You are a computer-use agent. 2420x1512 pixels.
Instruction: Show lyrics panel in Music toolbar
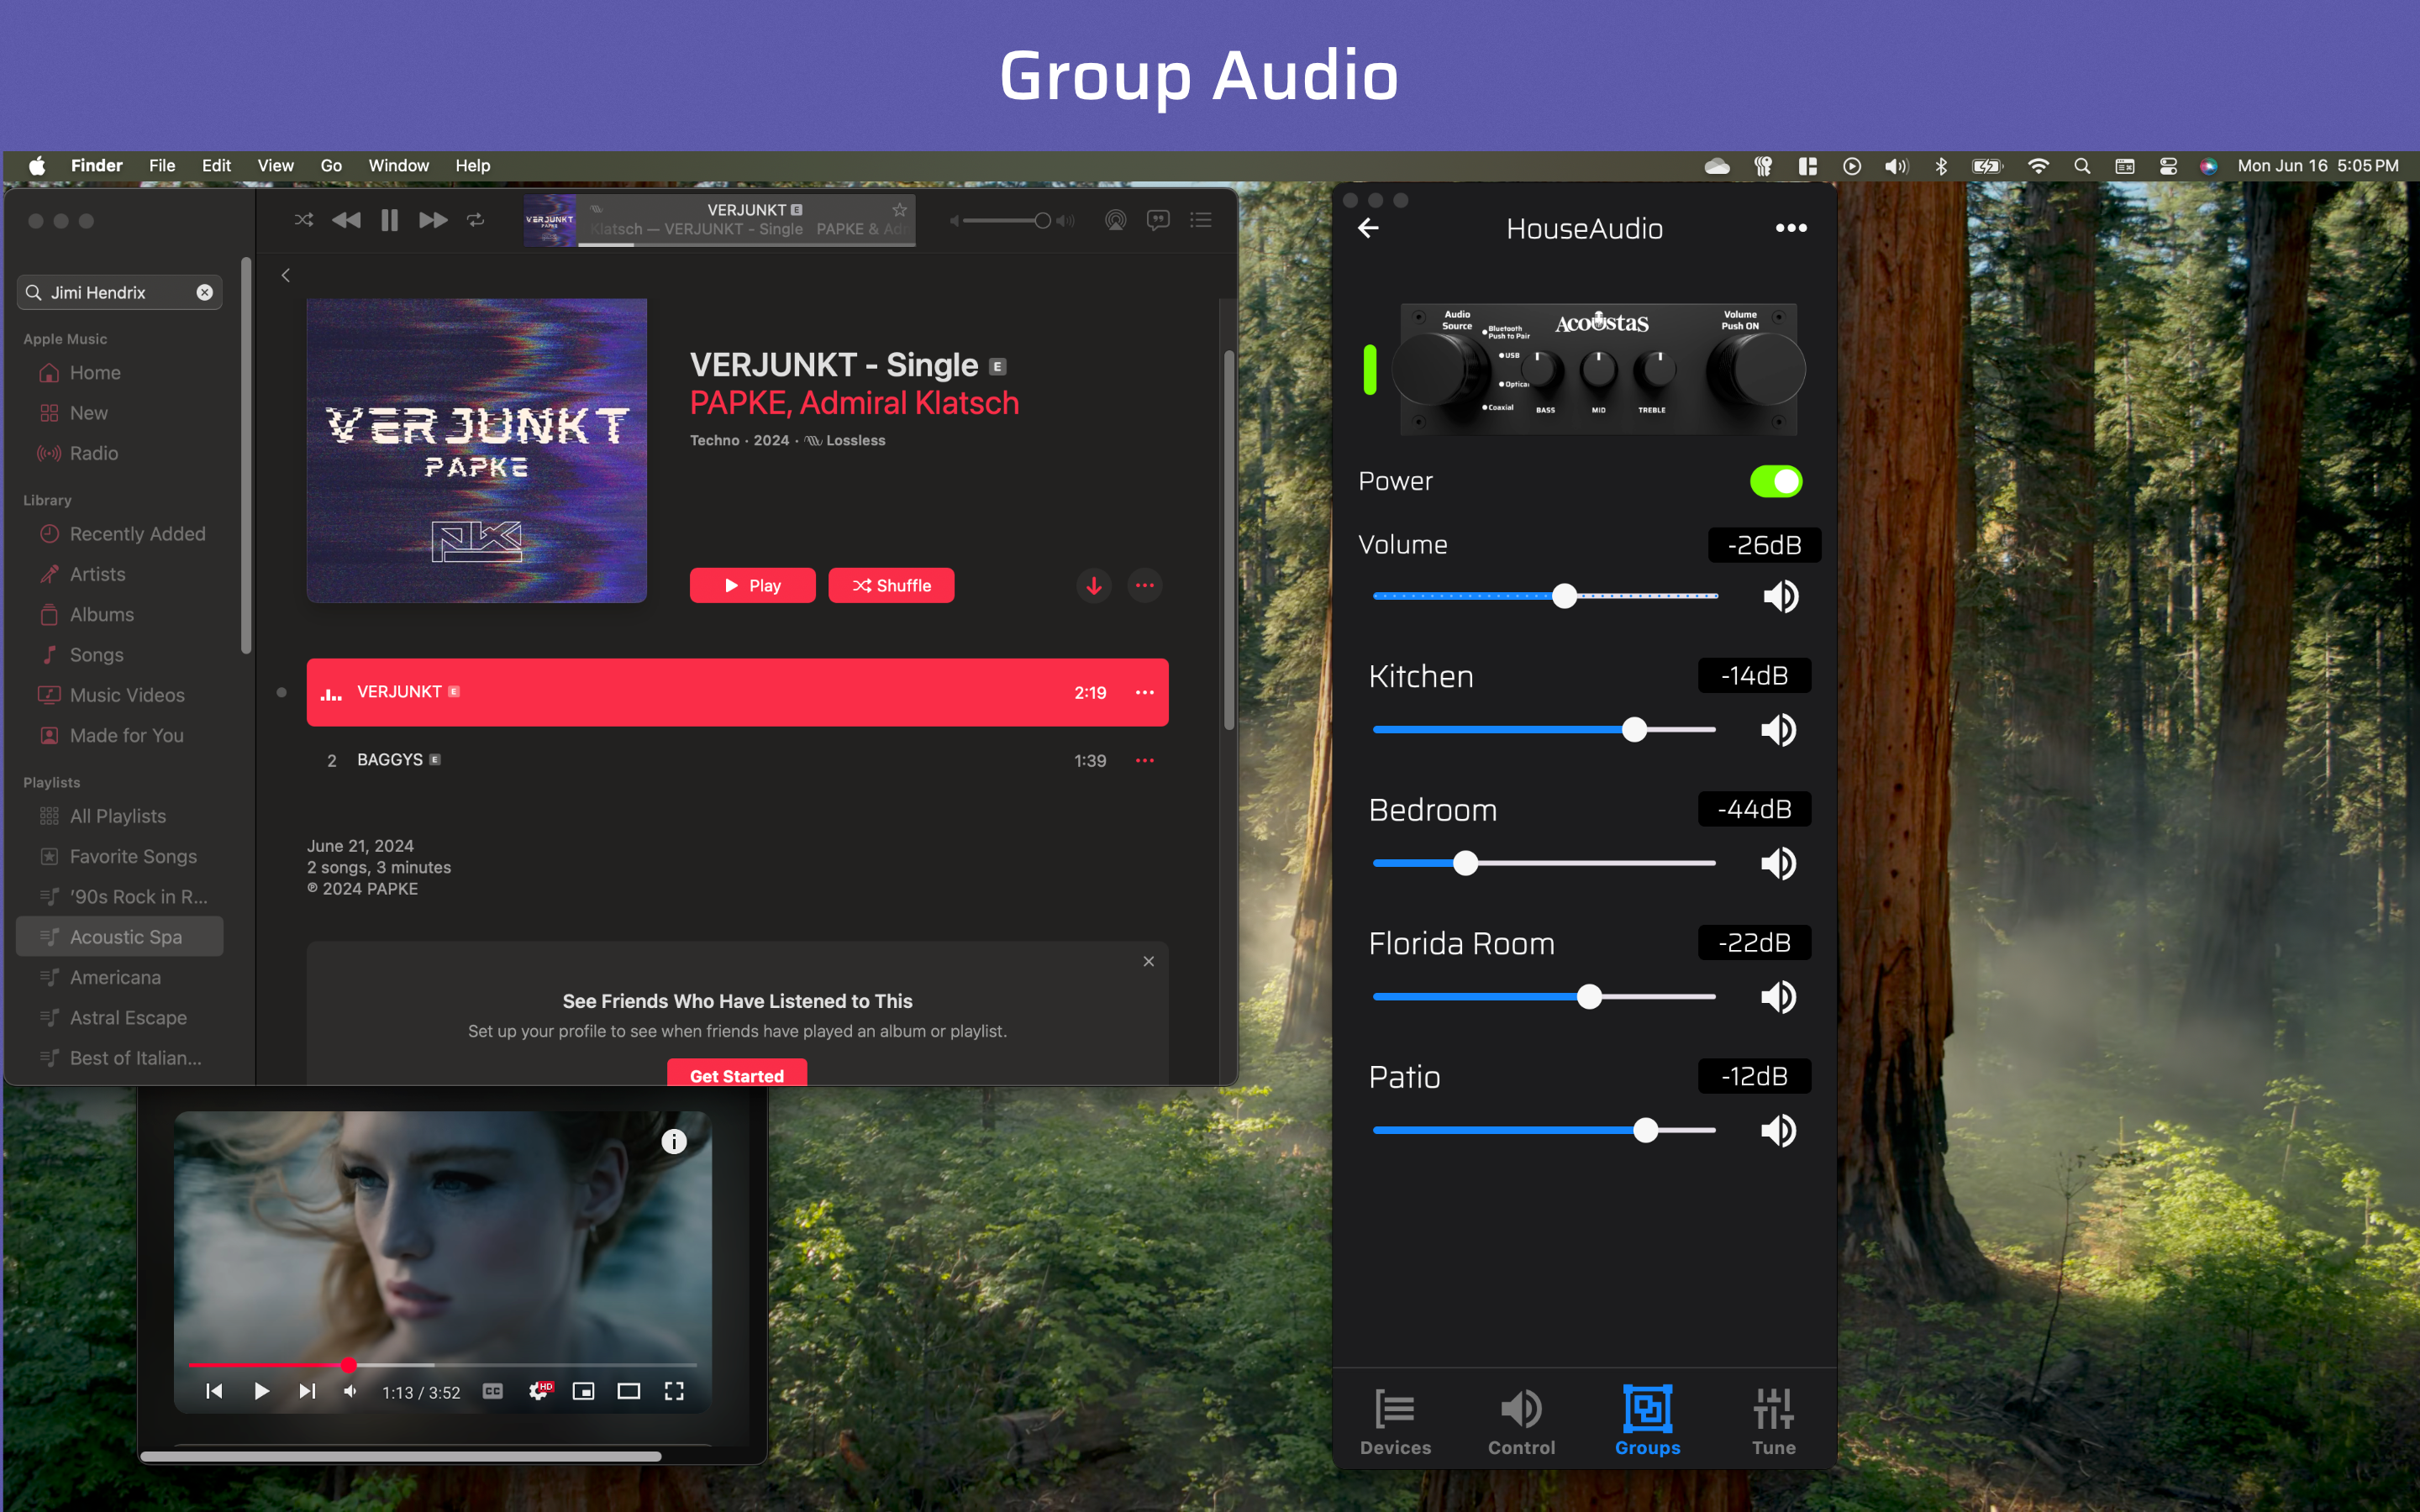point(1158,220)
